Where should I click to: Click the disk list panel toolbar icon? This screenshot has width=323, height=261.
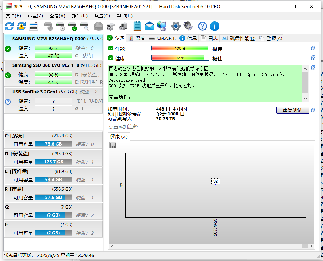point(34,26)
